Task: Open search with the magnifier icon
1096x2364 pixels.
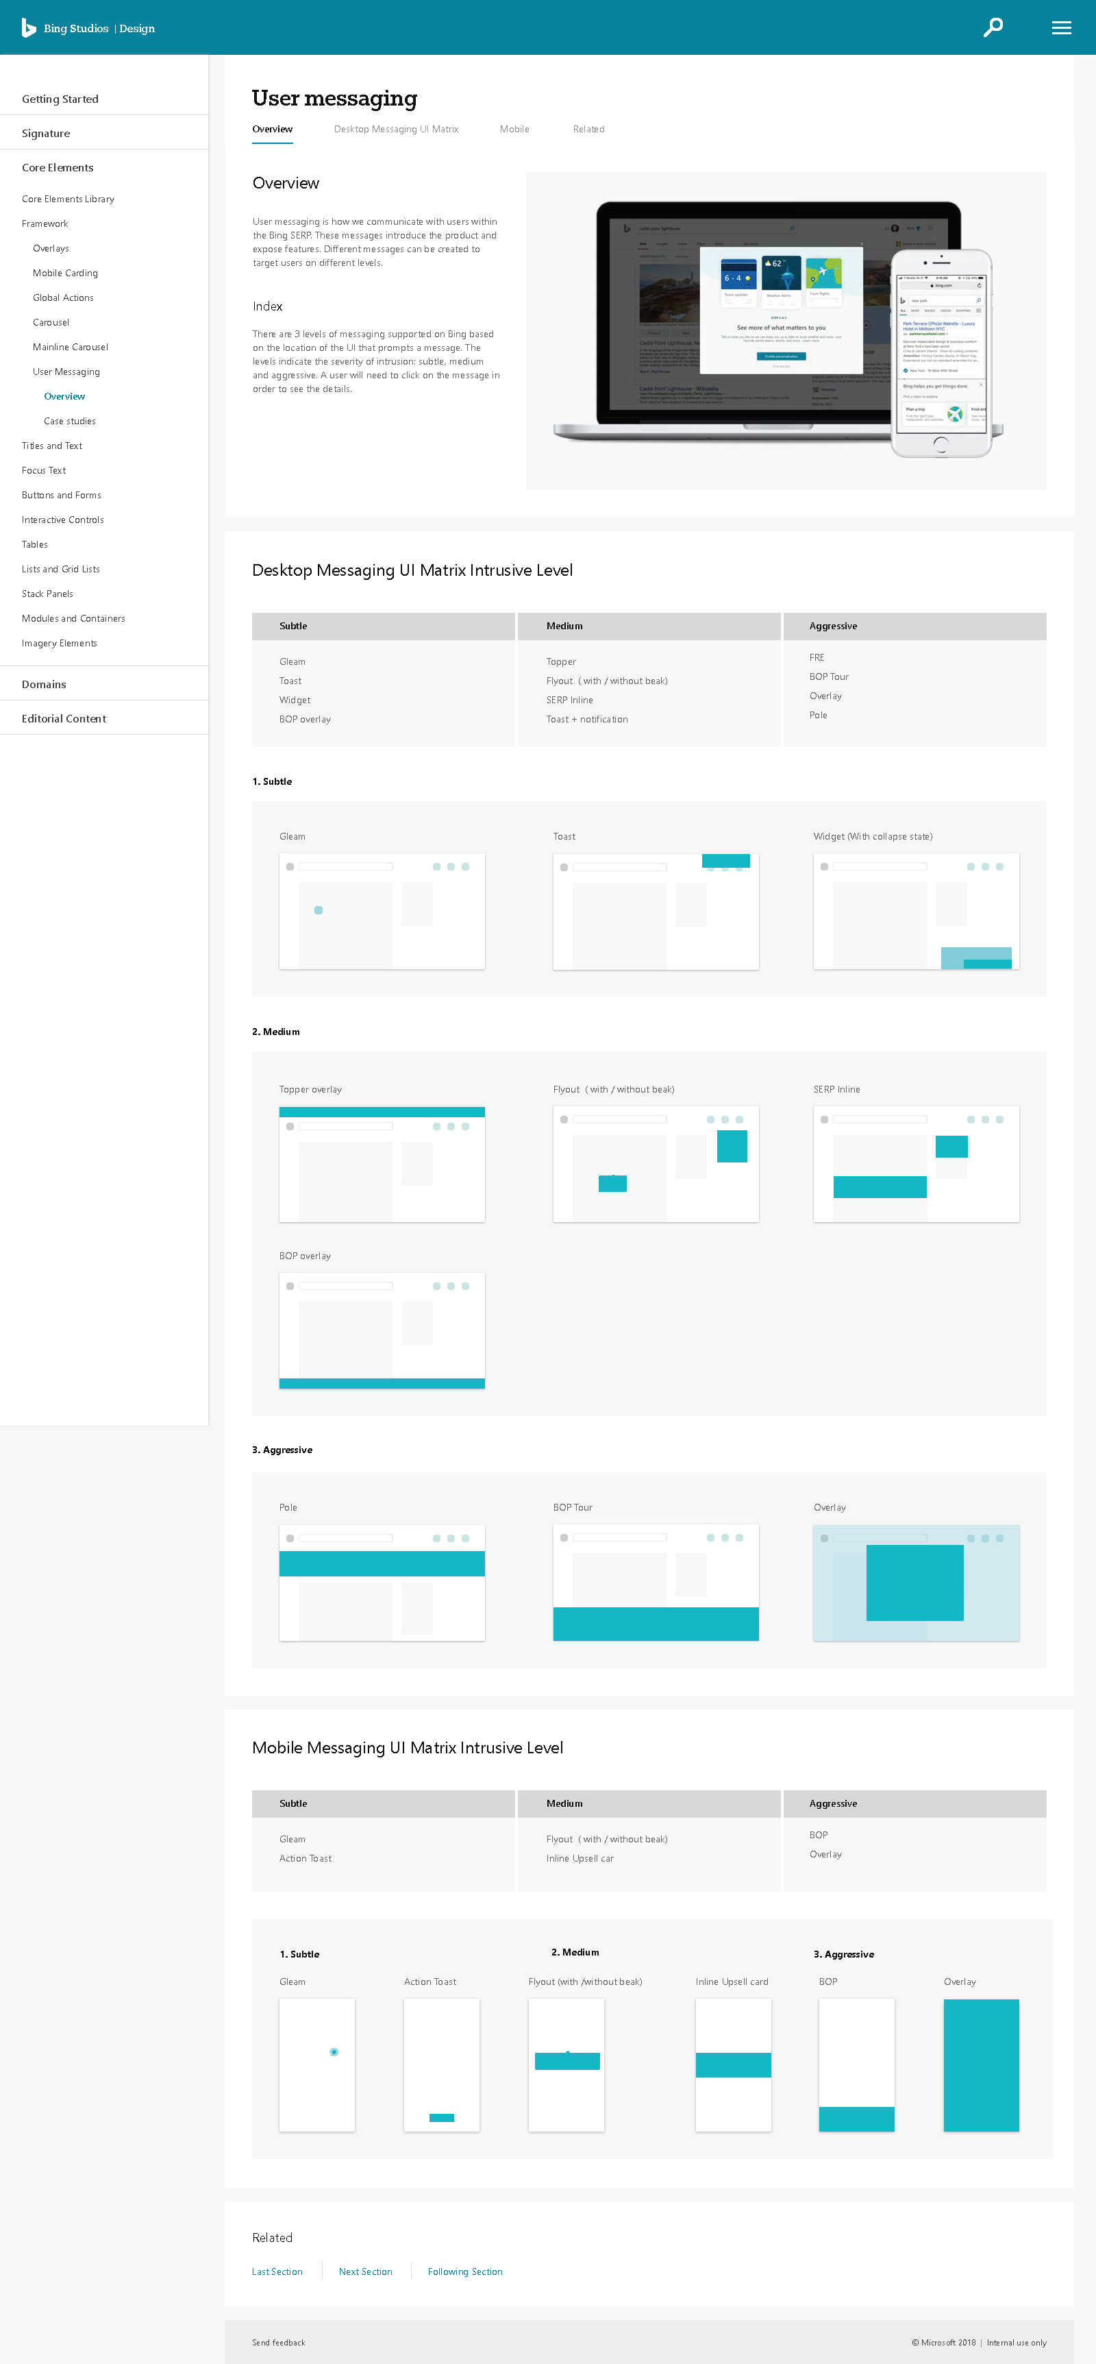Action: (x=993, y=27)
